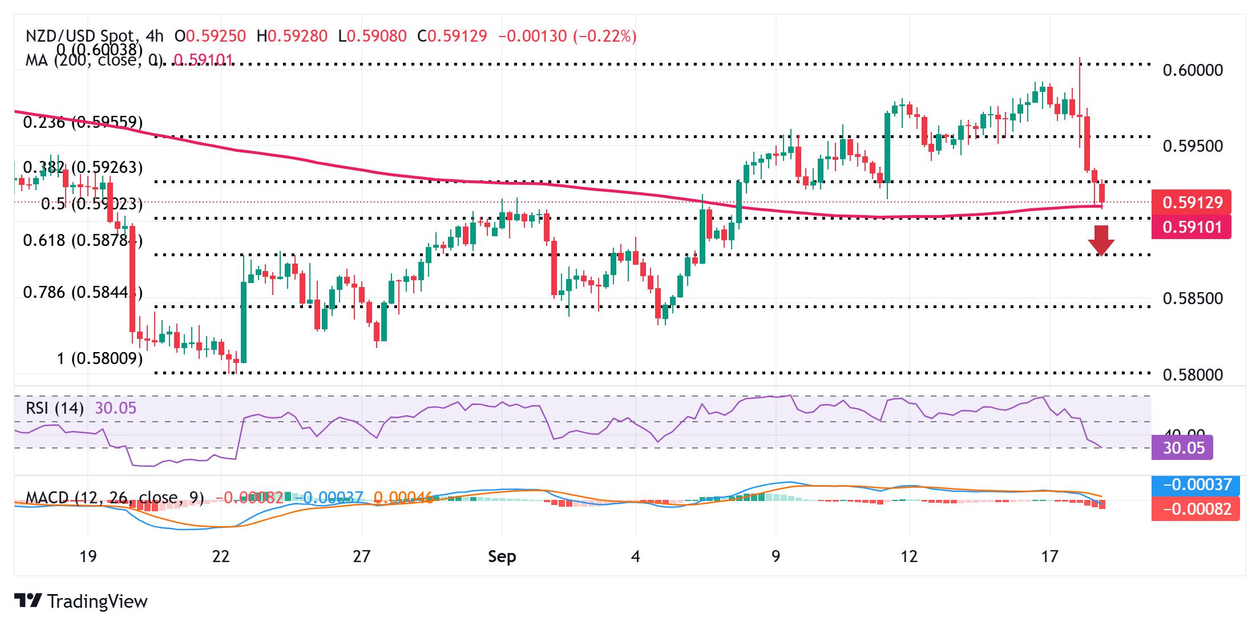Click the TradingView logo
Viewport: 1260px width, 626px height.
(x=80, y=601)
